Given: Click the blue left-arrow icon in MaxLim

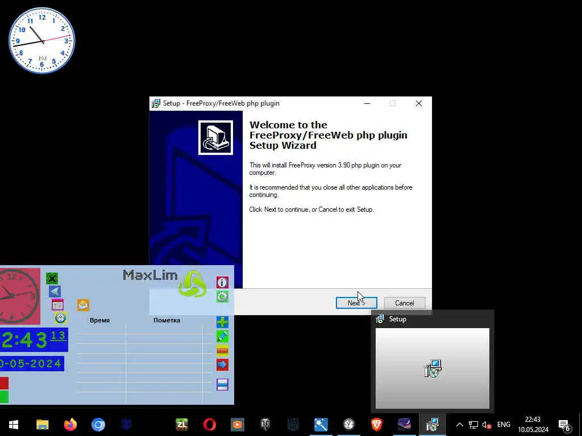Looking at the screenshot, I should coord(55,291).
